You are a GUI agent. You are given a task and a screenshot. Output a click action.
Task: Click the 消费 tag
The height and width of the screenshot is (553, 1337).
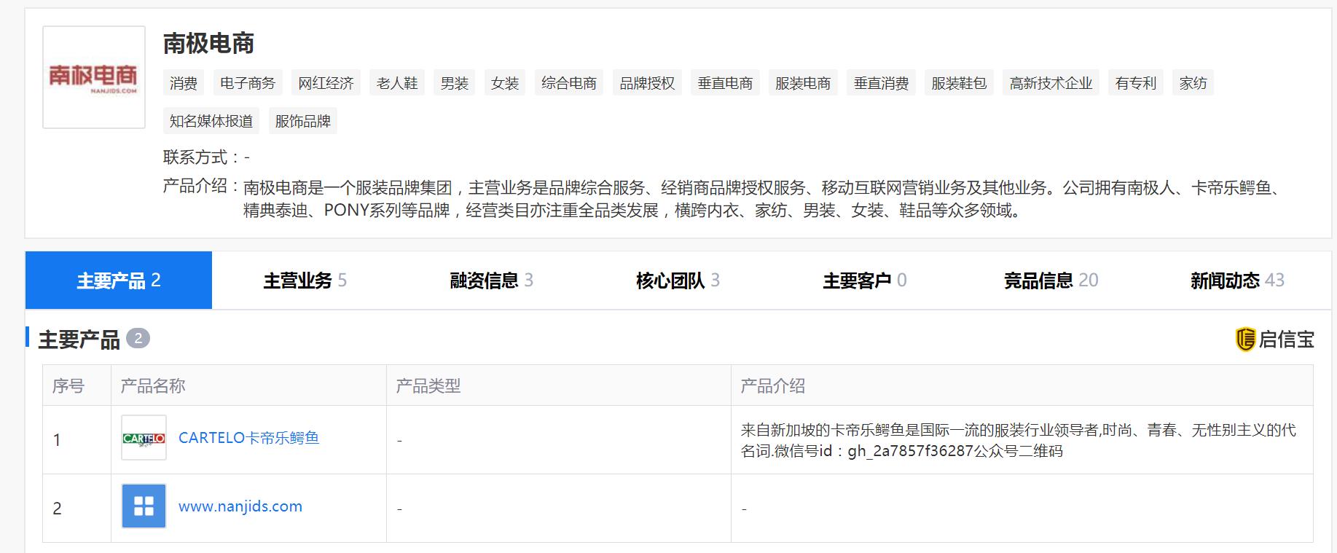point(184,83)
